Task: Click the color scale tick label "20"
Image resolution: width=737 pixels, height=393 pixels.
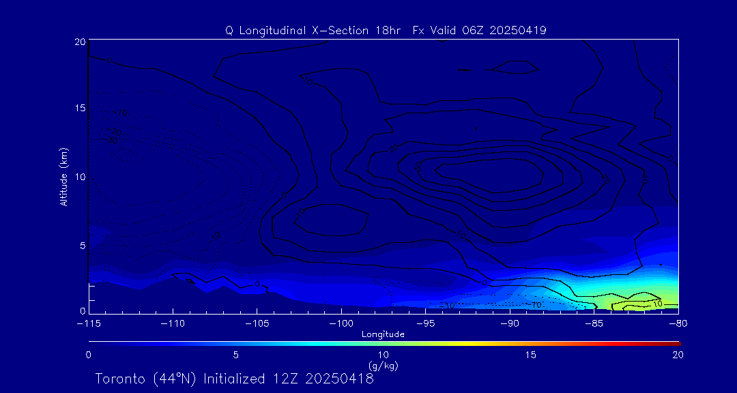Action: point(678,356)
